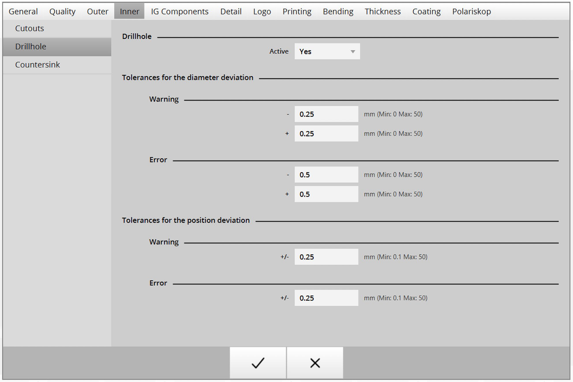The width and height of the screenshot is (573, 382).
Task: Switch to the General tab
Action: coord(23,11)
